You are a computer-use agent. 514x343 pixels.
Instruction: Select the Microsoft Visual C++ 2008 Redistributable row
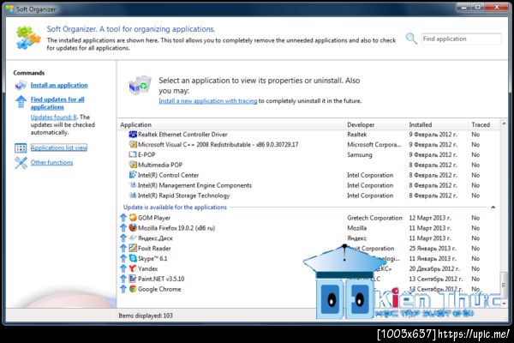point(308,144)
